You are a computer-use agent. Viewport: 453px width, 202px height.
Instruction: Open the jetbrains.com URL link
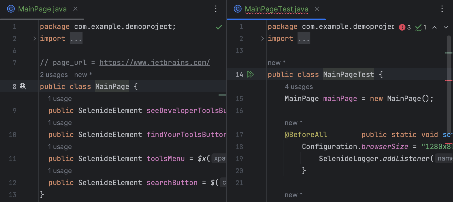pyautogui.click(x=155, y=63)
